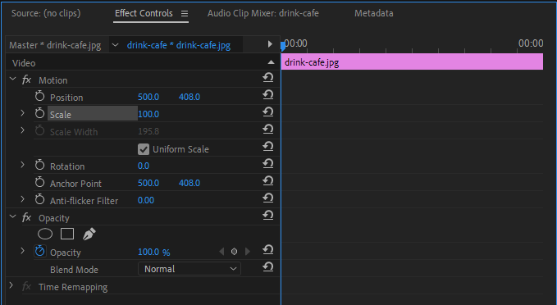Screen dimensions: 557x305
Task: Click Position Y value 408.0
Action: (189, 97)
